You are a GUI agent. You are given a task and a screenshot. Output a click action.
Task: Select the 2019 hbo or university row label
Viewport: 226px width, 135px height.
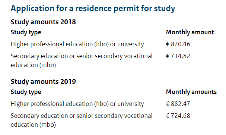pyautogui.click(x=77, y=104)
